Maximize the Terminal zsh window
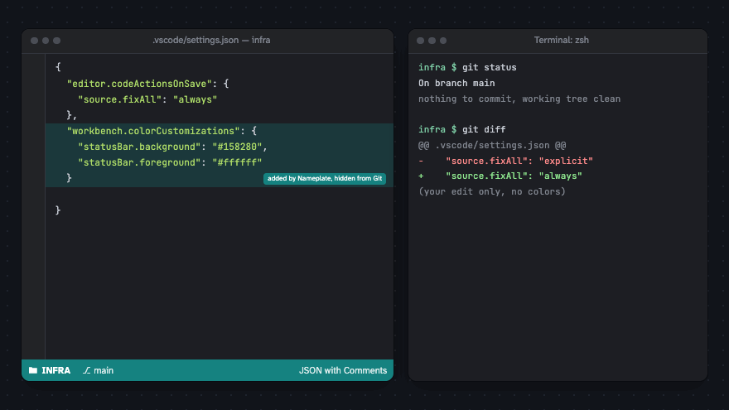 click(443, 41)
